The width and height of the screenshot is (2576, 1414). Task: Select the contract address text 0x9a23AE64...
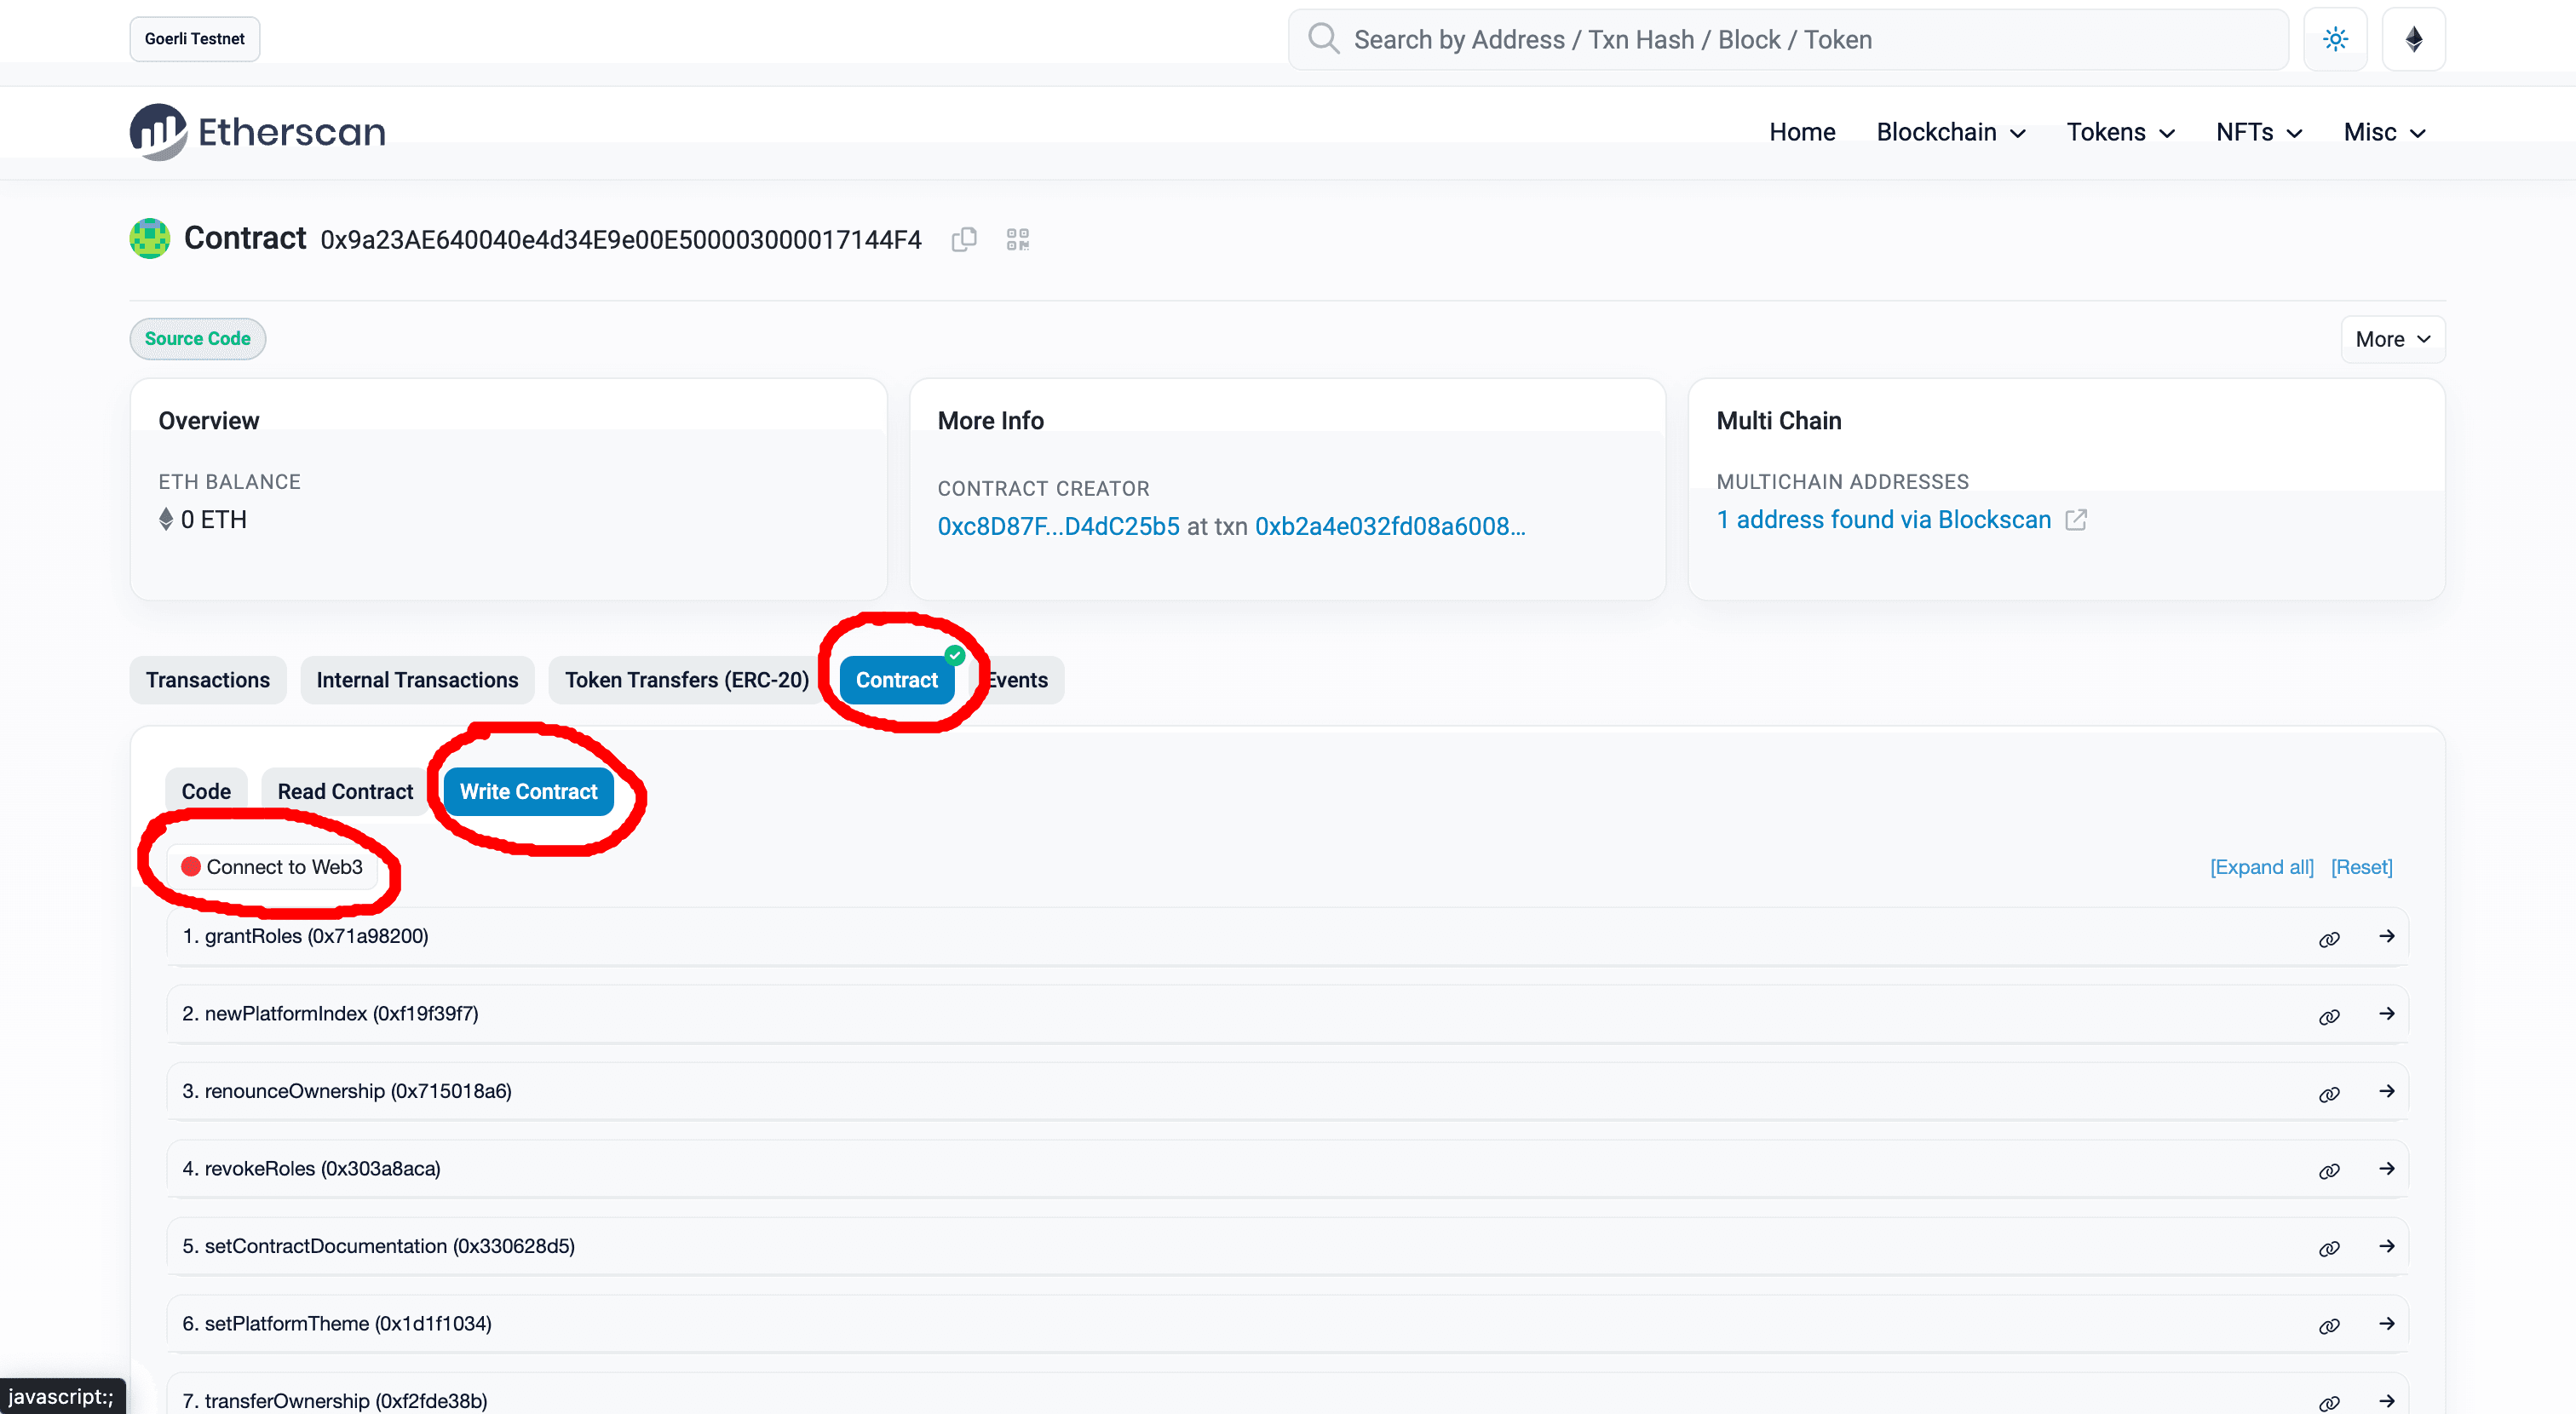click(x=621, y=240)
